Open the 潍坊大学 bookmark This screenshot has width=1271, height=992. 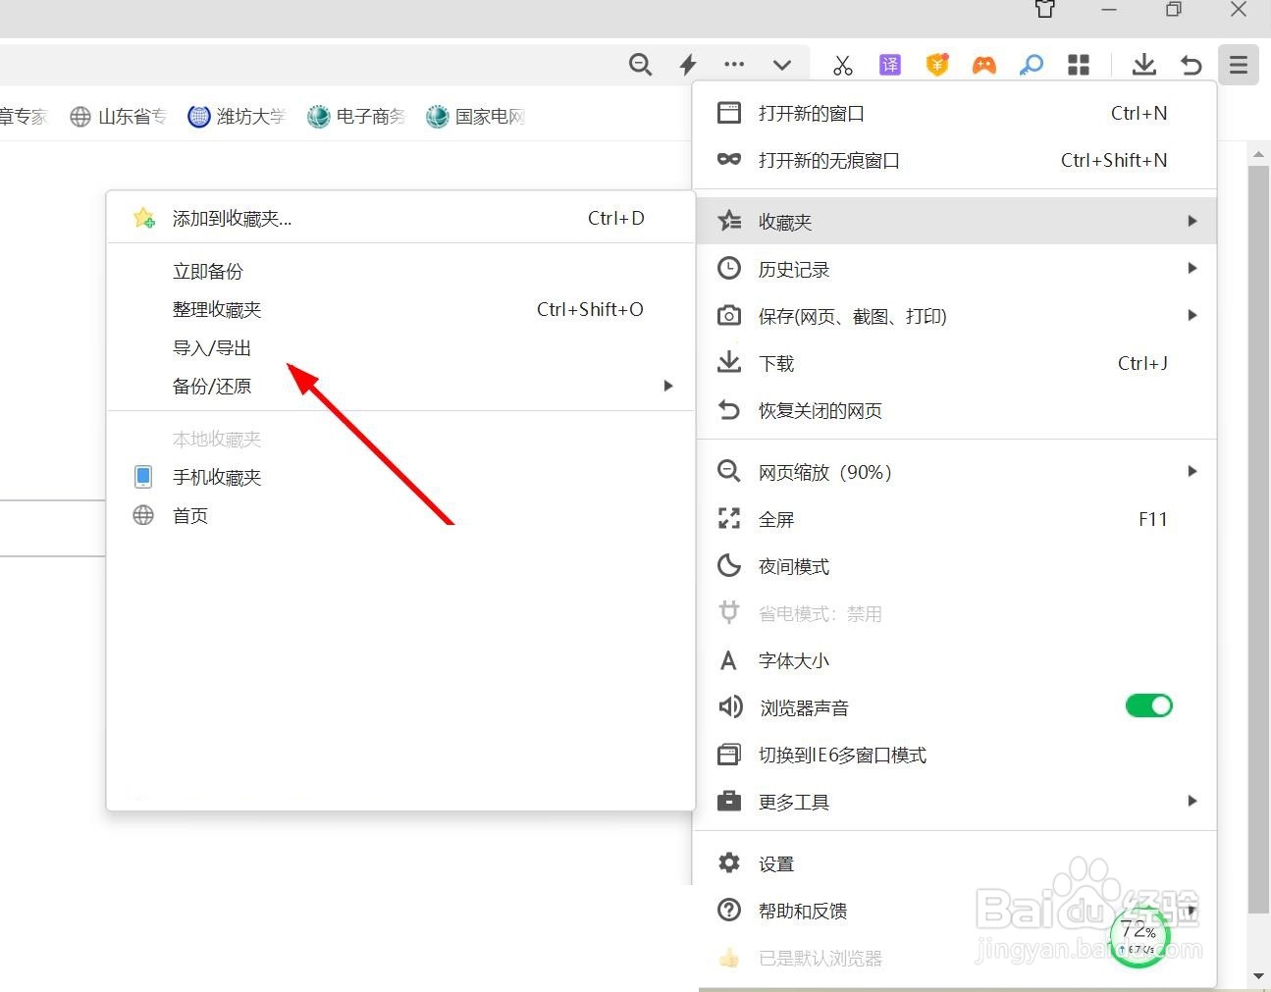(x=237, y=116)
